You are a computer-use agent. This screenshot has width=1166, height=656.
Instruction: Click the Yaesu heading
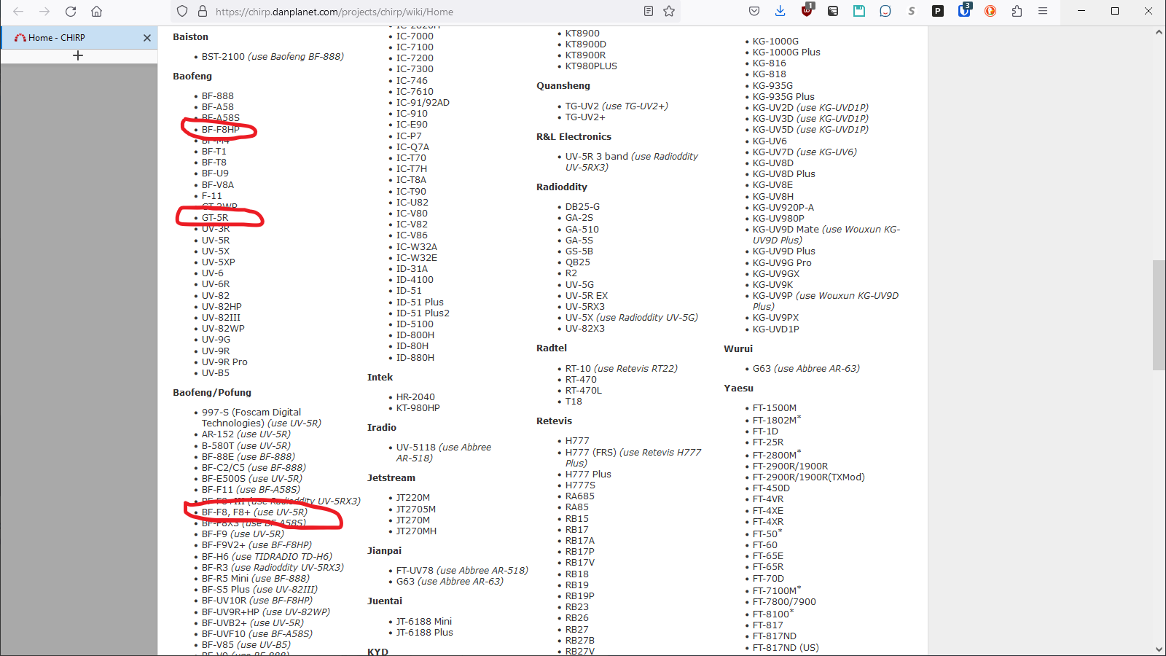click(x=738, y=388)
